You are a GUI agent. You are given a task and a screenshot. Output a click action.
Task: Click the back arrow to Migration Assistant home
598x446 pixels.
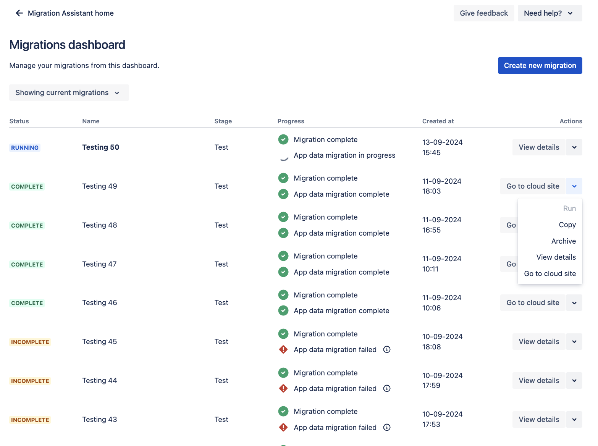pos(19,13)
